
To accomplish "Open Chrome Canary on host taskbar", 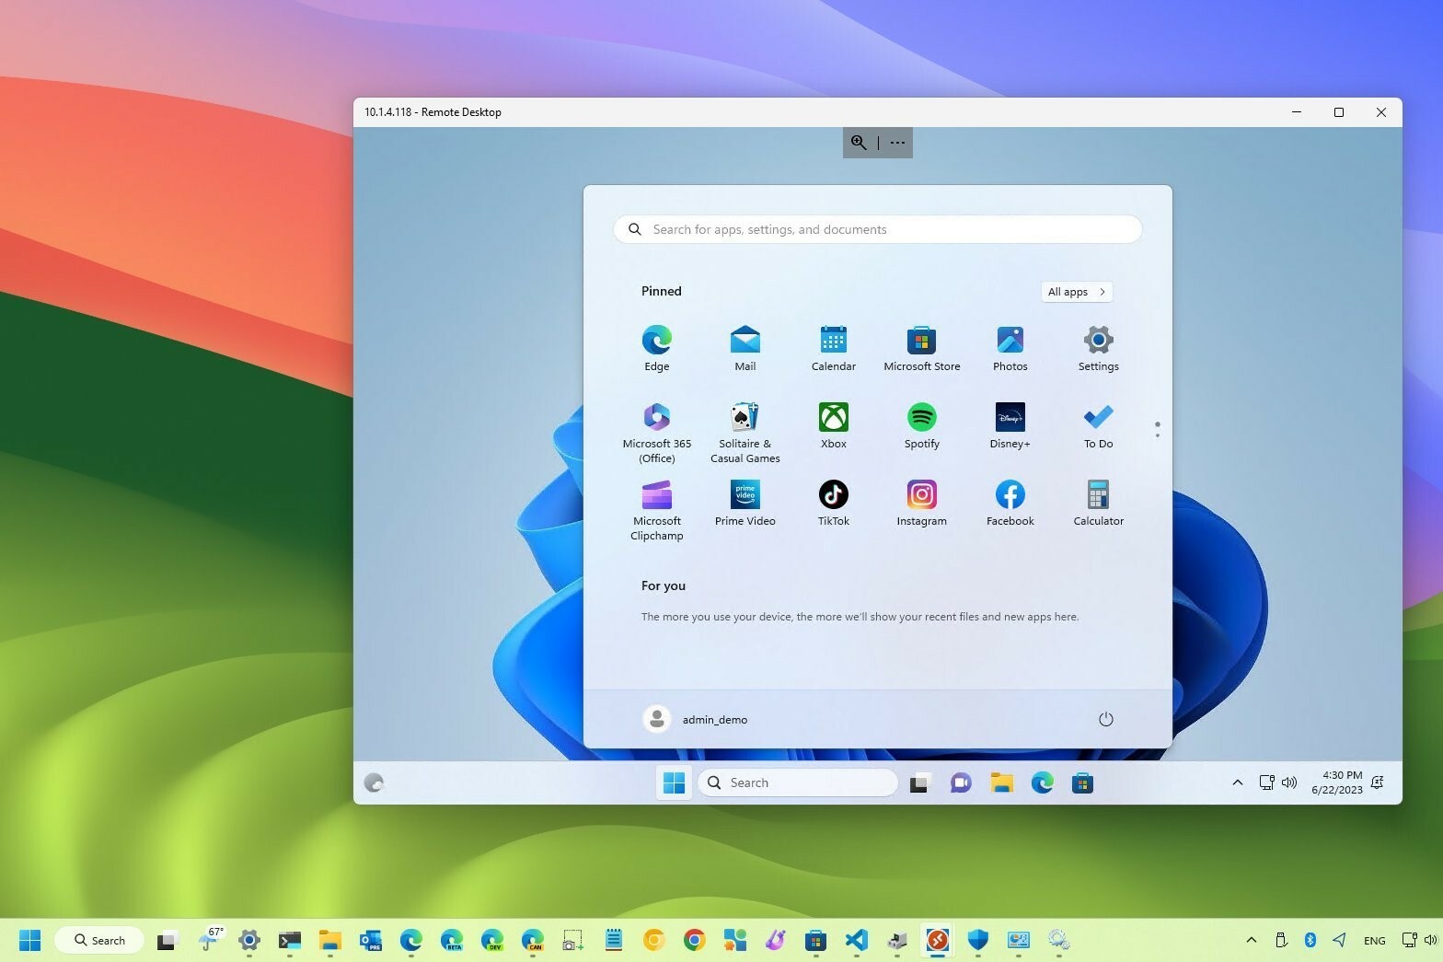I will coord(653,940).
